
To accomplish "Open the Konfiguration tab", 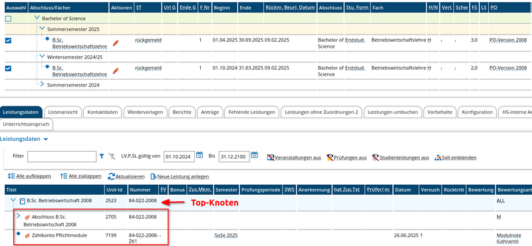I will (x=477, y=112).
